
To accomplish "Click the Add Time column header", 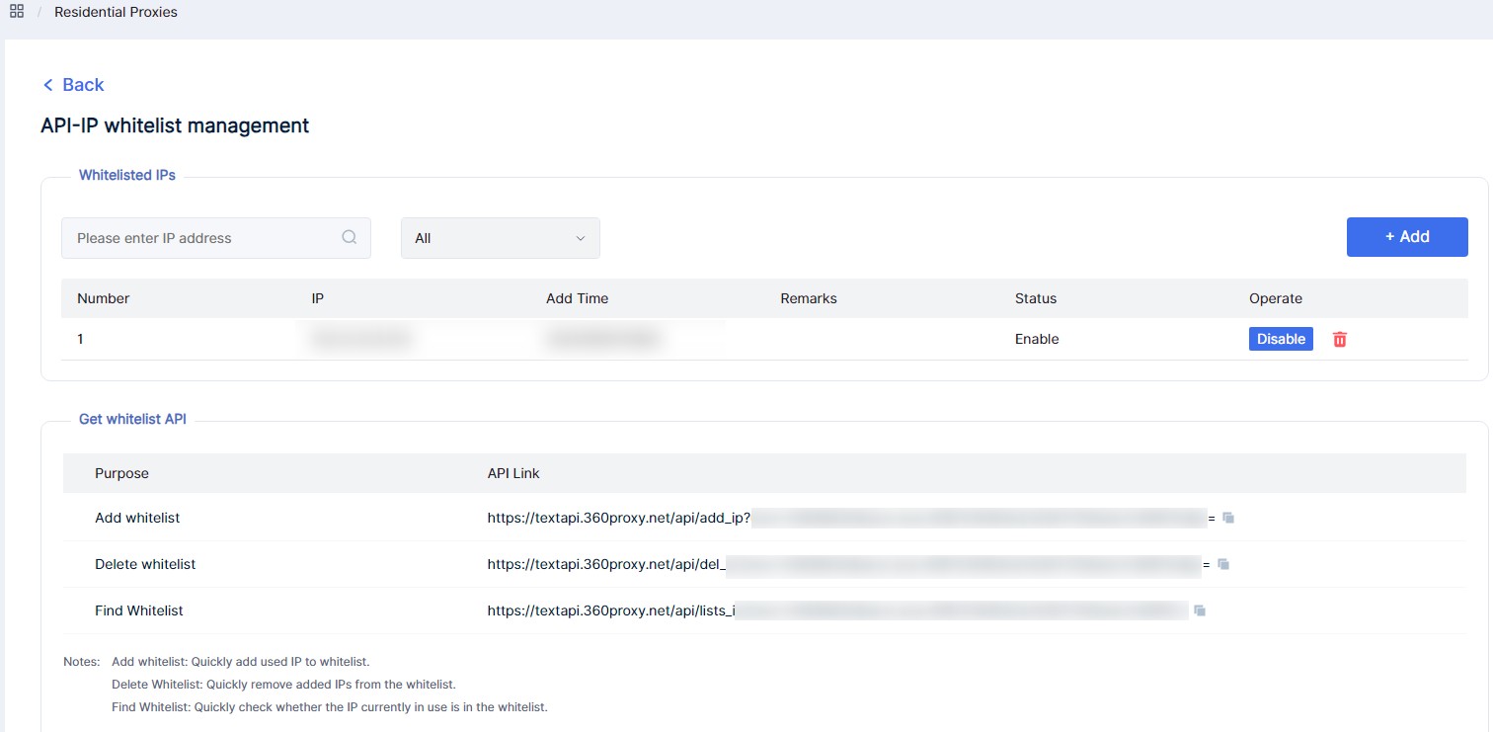I will (x=577, y=298).
